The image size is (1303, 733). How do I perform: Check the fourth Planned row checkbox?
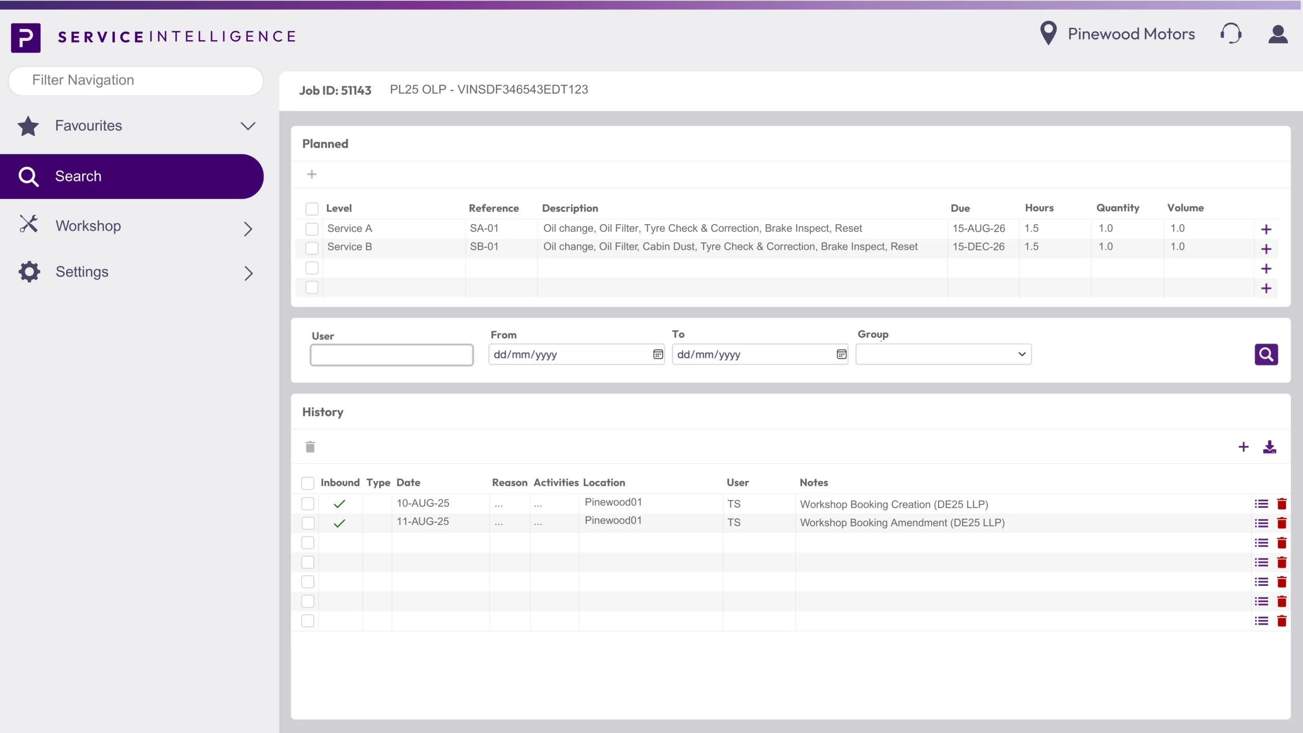(x=312, y=288)
